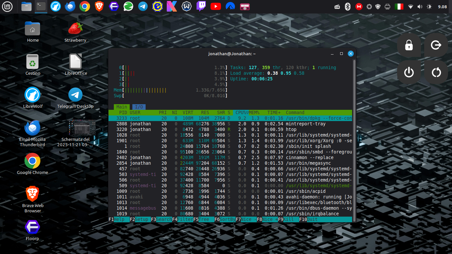Click the radio applet in system tray
The width and height of the screenshot is (452, 254).
coord(337,7)
